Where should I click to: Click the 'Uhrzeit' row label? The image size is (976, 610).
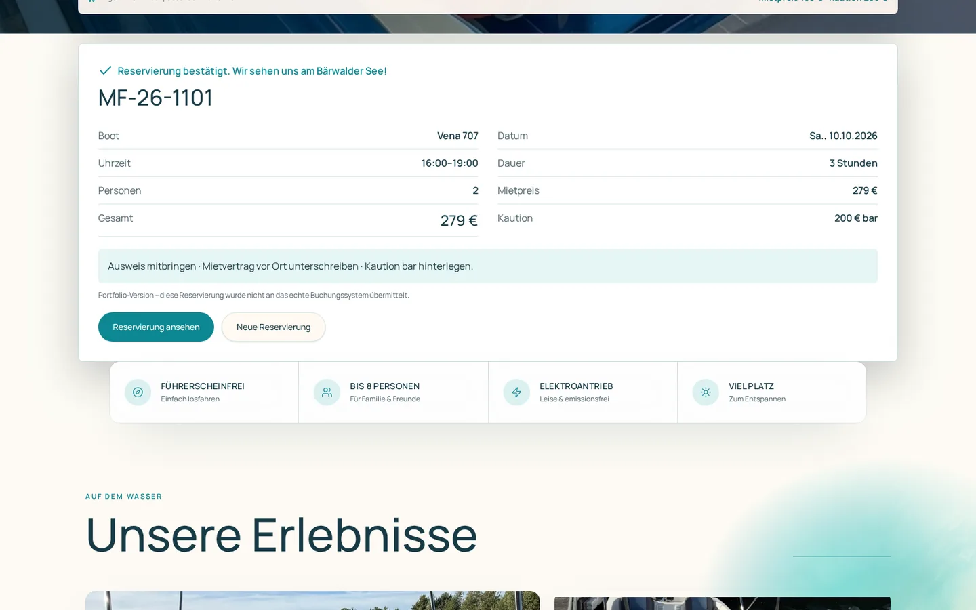[115, 163]
